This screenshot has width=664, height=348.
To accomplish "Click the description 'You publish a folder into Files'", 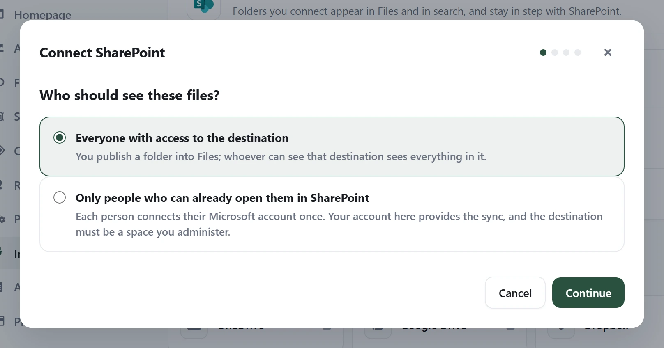I will pyautogui.click(x=281, y=156).
